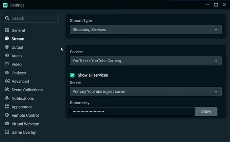Click the Output chip icon
This screenshot has height=142, width=230.
(x=7, y=47)
